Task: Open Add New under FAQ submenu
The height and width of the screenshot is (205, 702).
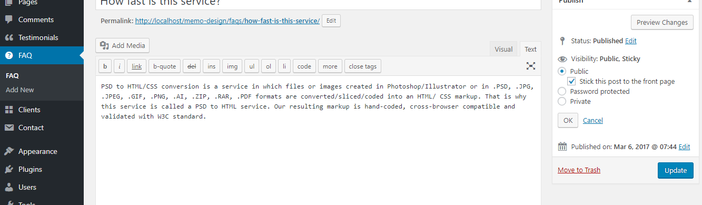Action: [x=20, y=90]
